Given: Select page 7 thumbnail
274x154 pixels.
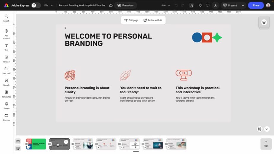Looking at the screenshot, I should coord(176,144).
